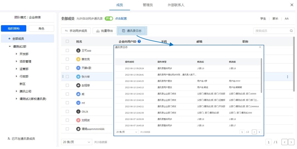Open the 20 条/页 dropdown in main footer
The image size is (297, 149).
coord(76,142)
